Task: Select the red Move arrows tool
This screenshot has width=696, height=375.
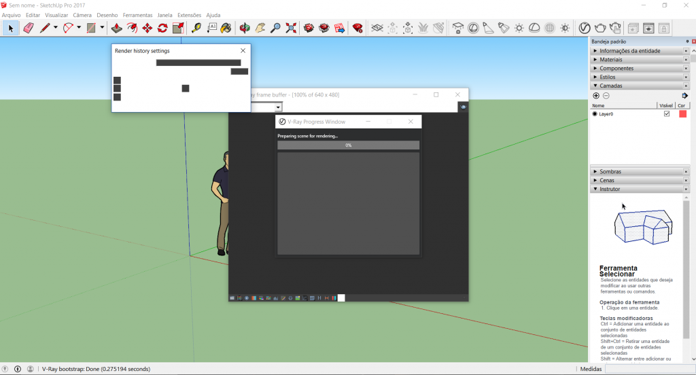Action: (147, 29)
